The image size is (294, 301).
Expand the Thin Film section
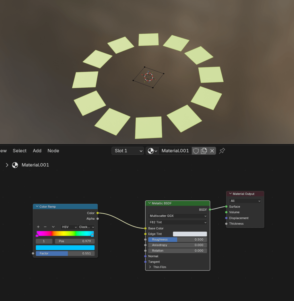(150, 267)
